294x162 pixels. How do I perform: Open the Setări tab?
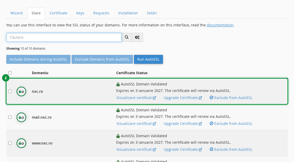[152, 13]
